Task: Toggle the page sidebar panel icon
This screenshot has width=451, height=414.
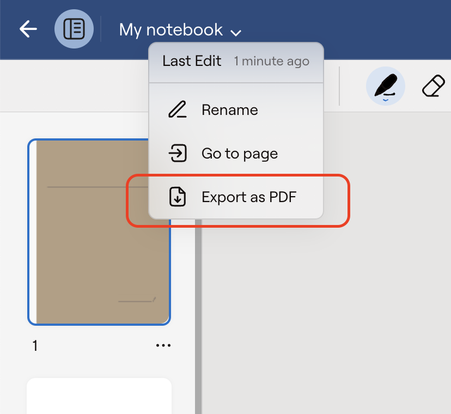Action: [x=74, y=29]
